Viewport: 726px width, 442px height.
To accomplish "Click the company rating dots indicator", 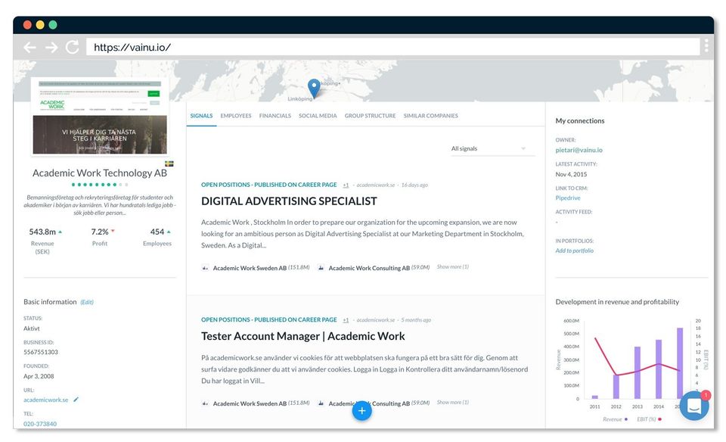I will tap(100, 185).
